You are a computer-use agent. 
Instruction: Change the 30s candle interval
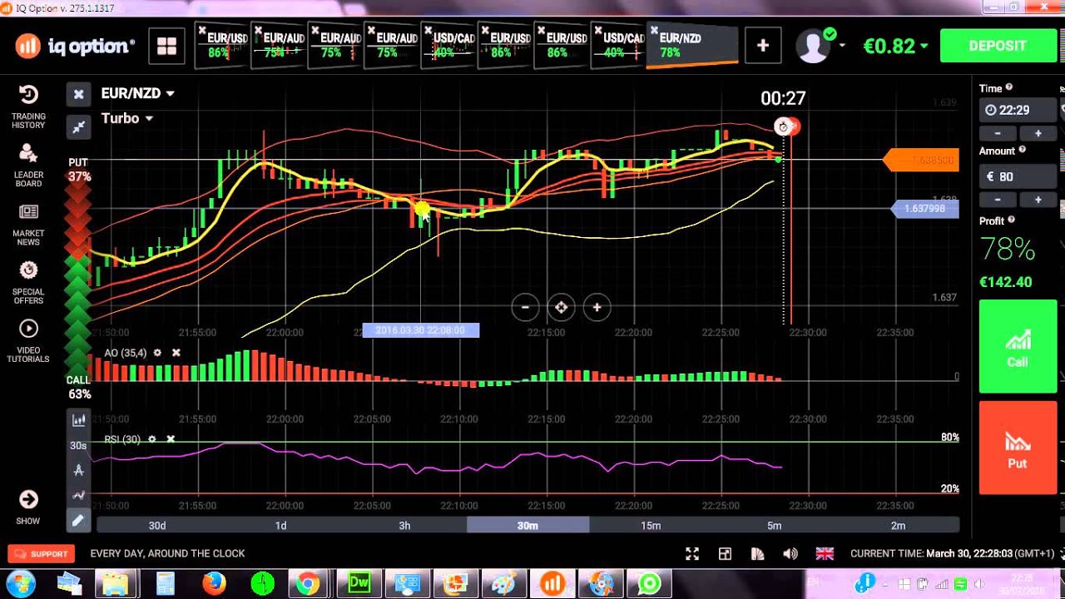[78, 445]
